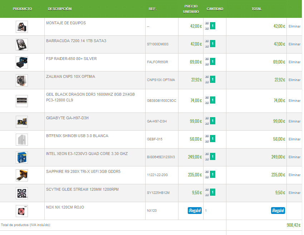
Task: Remove Sapphire R9 280X via Eliminar
Action: tap(294, 175)
